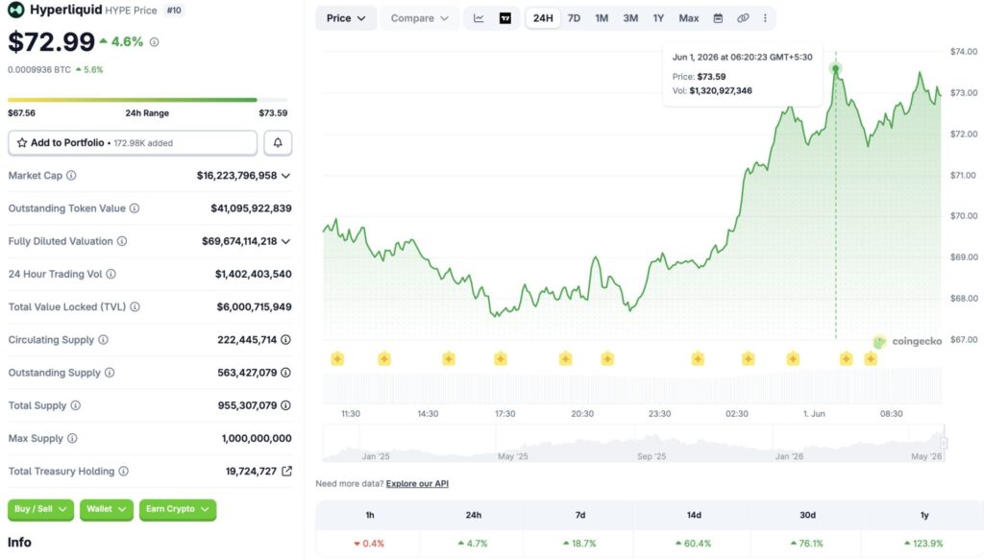Open the external link icon beside 19,724,727
Viewport: 984px width, 560px height.
pyautogui.click(x=286, y=471)
